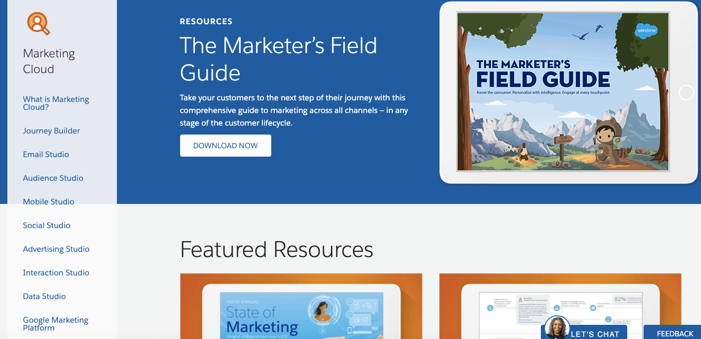Select Audience Studio in the sidebar
The width and height of the screenshot is (701, 339).
pyautogui.click(x=53, y=178)
